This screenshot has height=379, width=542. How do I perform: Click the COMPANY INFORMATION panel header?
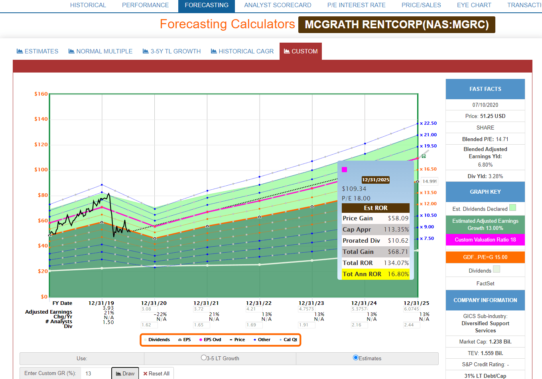(485, 300)
